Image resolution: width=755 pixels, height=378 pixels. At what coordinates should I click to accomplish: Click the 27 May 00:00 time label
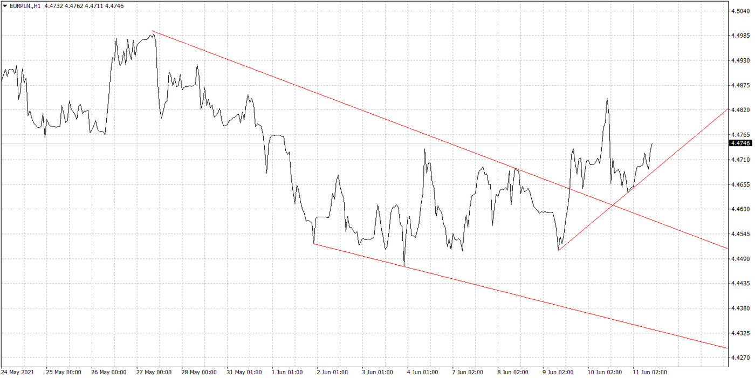[154, 372]
